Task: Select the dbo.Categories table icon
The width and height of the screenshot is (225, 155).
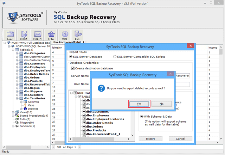Action: point(21,53)
